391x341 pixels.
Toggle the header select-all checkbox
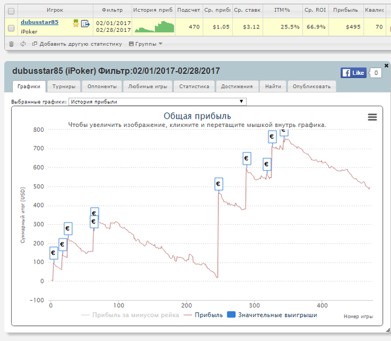pos(11,11)
